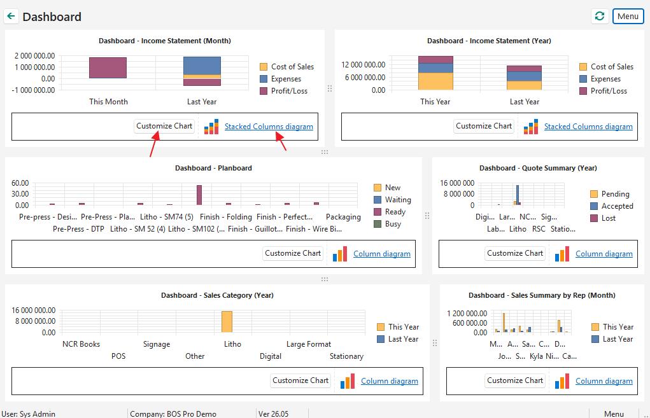Click Profit/Loss swatch in Income Statement (Month) legend
This screenshot has height=418, width=650.
pyautogui.click(x=263, y=91)
